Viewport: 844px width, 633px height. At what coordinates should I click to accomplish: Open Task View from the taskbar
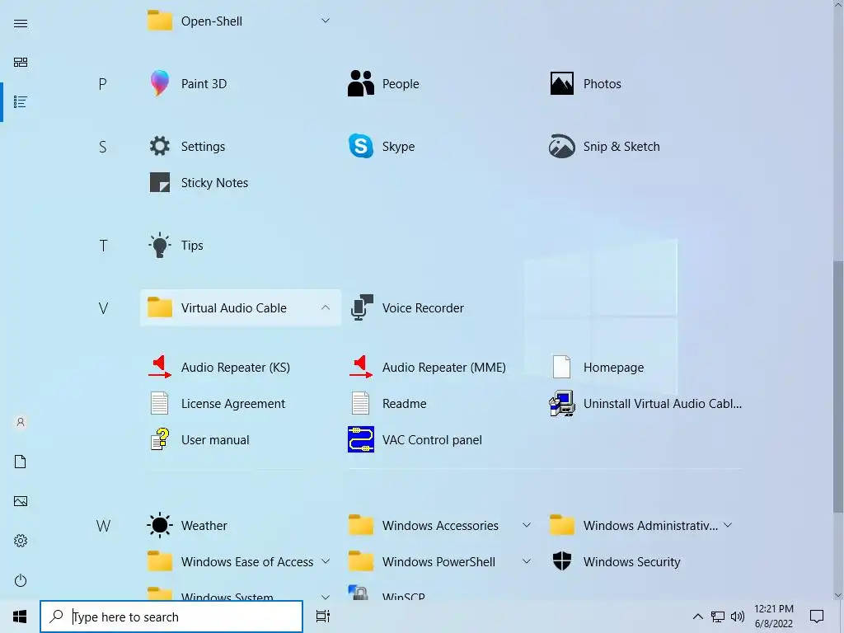pos(323,617)
